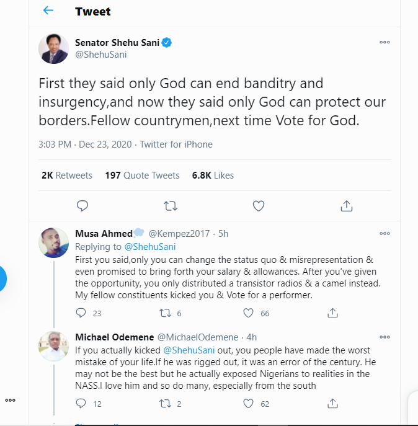The width and height of the screenshot is (418, 426).
Task: Click the back arrow next to Tweet
Action: (48, 11)
